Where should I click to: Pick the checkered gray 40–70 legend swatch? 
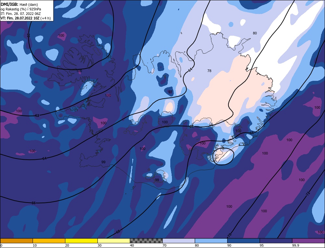point(146,241)
